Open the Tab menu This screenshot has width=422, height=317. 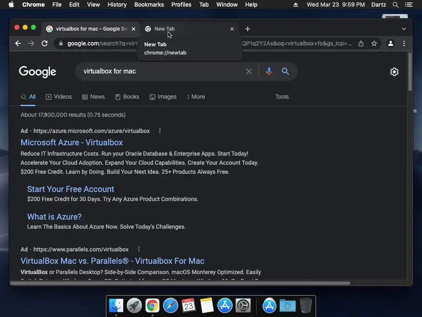click(204, 5)
